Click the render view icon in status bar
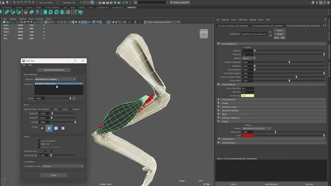This screenshot has height=186, width=331. (100, 2)
